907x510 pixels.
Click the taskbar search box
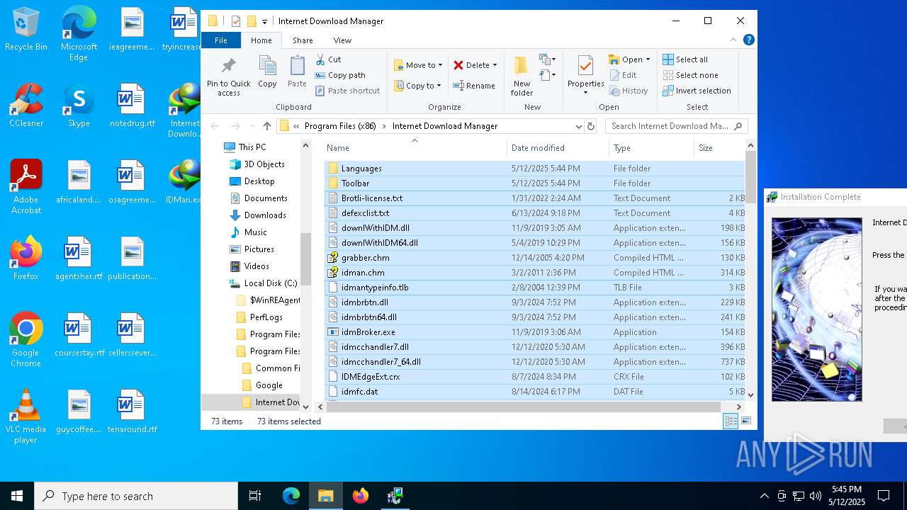click(136, 496)
